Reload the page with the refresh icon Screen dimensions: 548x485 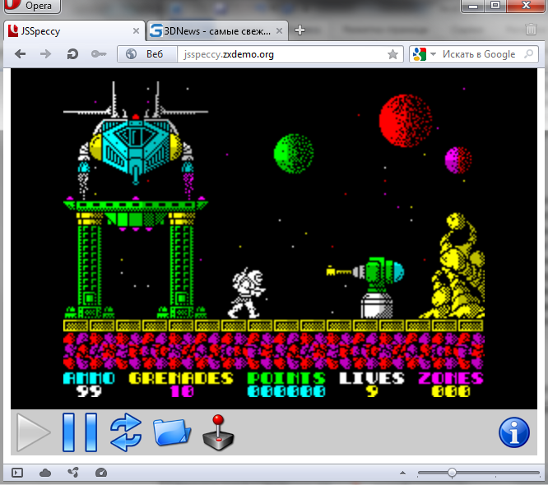coord(72,54)
